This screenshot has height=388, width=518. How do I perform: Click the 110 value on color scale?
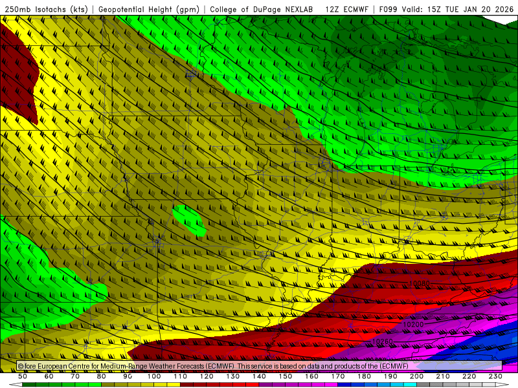click(x=181, y=376)
